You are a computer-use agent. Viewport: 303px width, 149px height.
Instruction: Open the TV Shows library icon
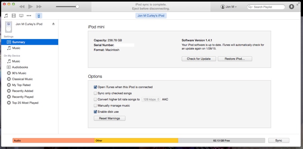click(21, 15)
